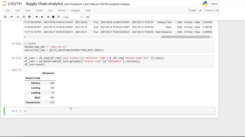Click the Multi row label
Screen dimensions: 245x137
(38, 97)
